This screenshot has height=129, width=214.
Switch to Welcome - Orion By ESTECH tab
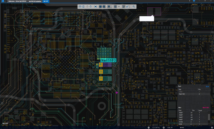[x=17, y=1]
